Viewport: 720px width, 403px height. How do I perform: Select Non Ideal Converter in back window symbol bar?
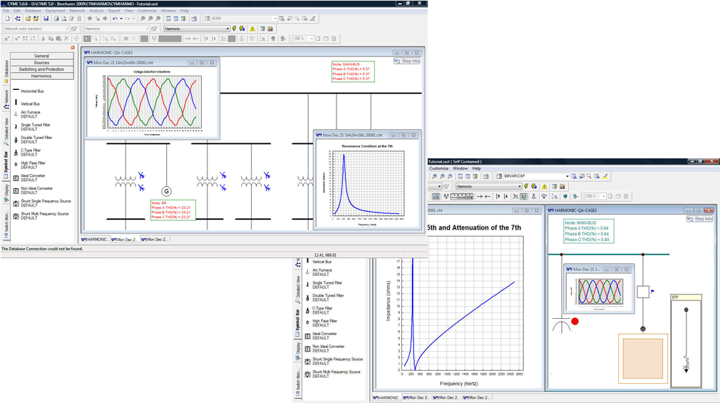(33, 190)
